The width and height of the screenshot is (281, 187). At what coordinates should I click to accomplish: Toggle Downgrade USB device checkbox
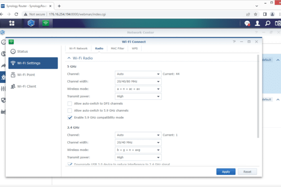click(x=70, y=164)
